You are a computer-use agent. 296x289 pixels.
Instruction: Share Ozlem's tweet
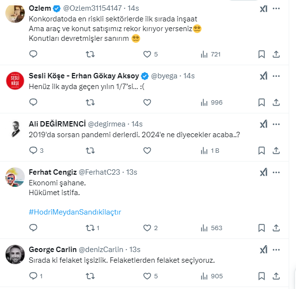[276, 54]
